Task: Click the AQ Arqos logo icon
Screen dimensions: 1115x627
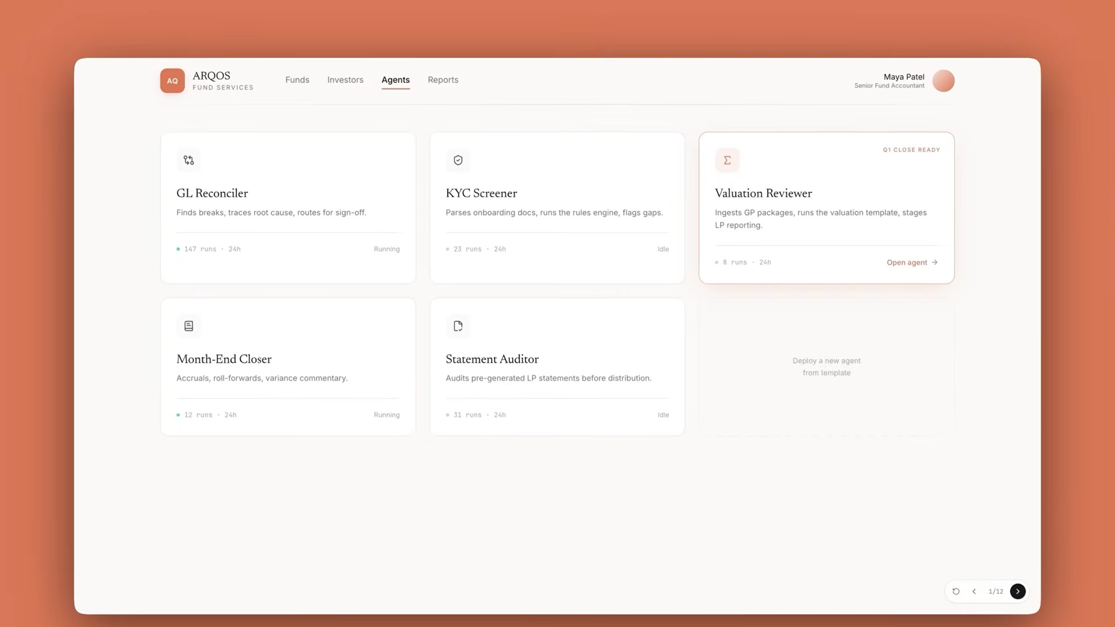Action: click(x=172, y=81)
